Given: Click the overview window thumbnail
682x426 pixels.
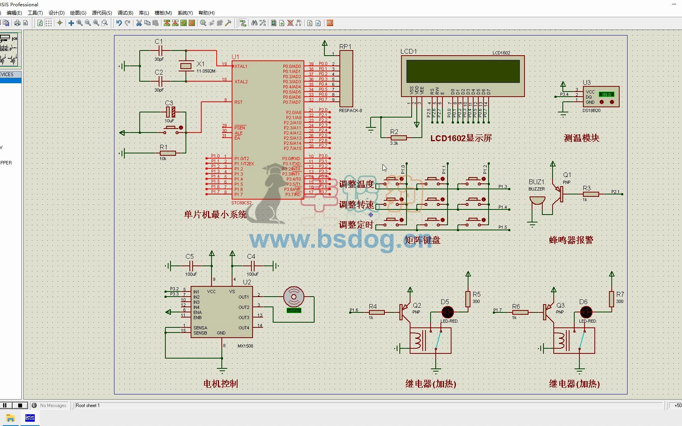Looking at the screenshot, I should [10, 49].
